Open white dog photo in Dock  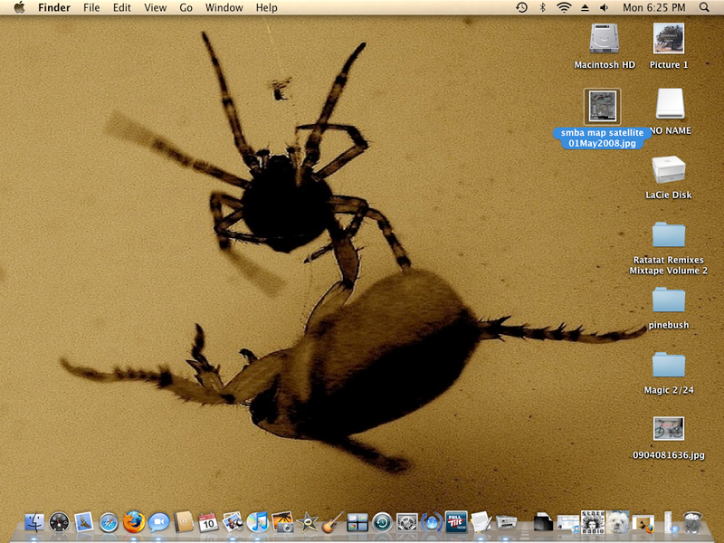(x=617, y=522)
